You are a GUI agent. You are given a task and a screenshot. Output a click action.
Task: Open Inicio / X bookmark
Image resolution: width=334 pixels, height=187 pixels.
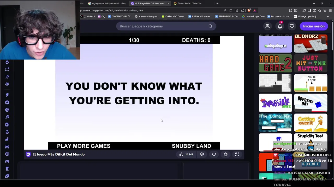pos(88,16)
